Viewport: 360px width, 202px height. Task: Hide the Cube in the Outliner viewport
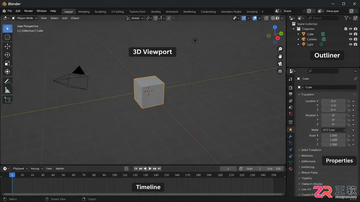pos(350,34)
